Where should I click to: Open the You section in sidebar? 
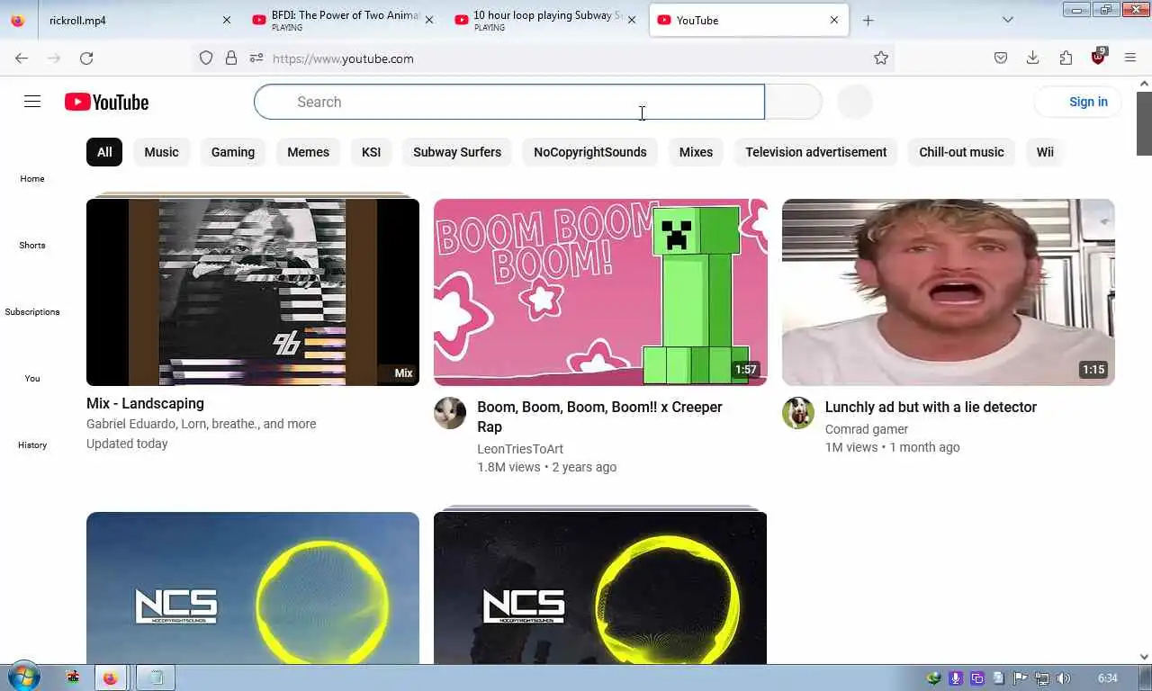32,378
